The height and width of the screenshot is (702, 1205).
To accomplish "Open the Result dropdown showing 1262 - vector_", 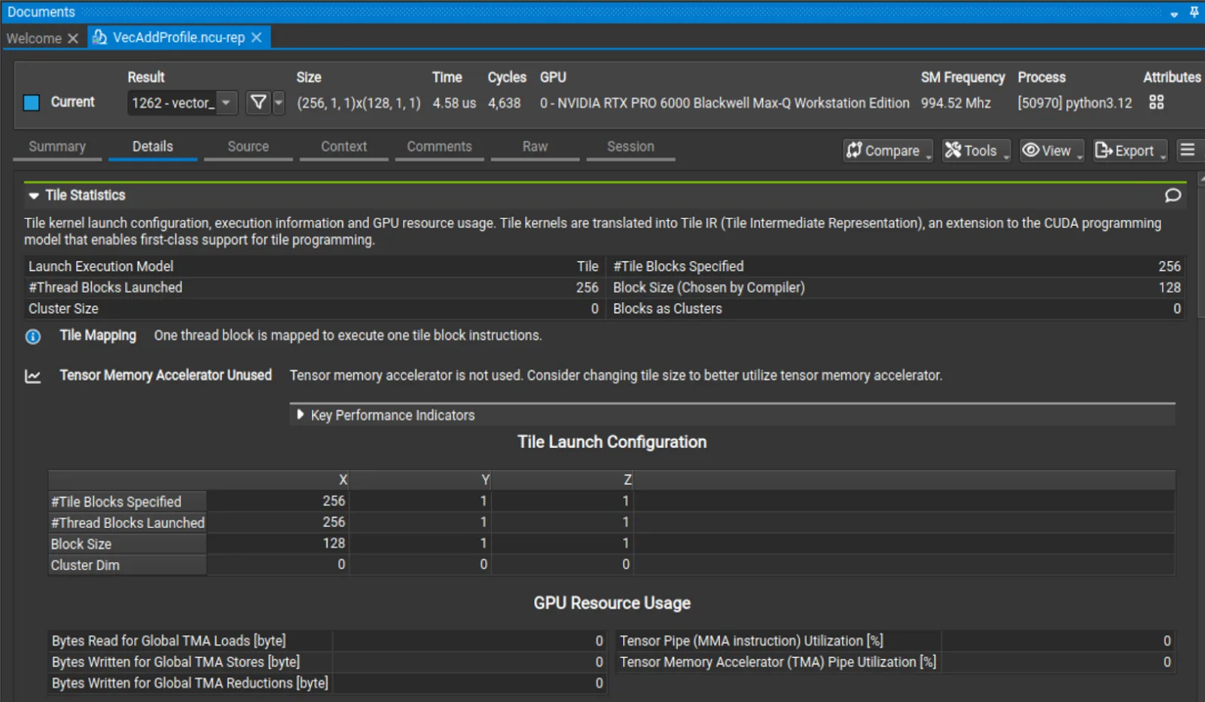I will coord(225,102).
